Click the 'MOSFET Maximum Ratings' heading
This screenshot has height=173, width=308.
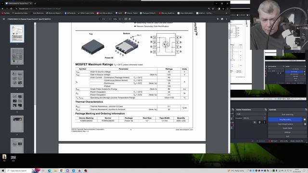pyautogui.click(x=94, y=64)
